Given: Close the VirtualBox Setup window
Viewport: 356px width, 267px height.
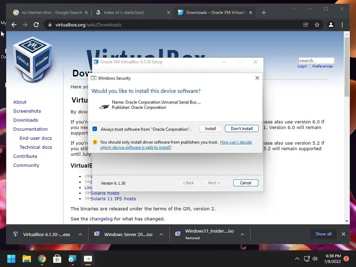Looking at the screenshot, I should pyautogui.click(x=256, y=62).
